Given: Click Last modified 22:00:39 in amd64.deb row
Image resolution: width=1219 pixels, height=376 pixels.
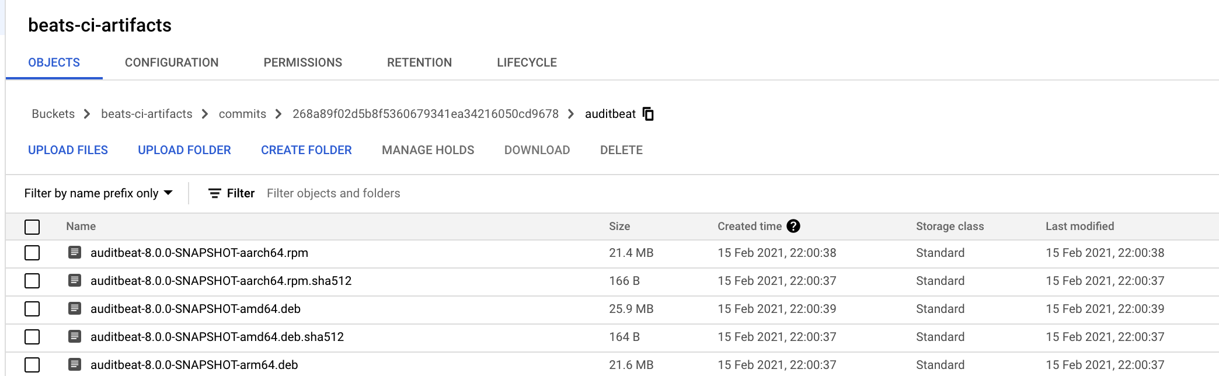Looking at the screenshot, I should [1105, 309].
